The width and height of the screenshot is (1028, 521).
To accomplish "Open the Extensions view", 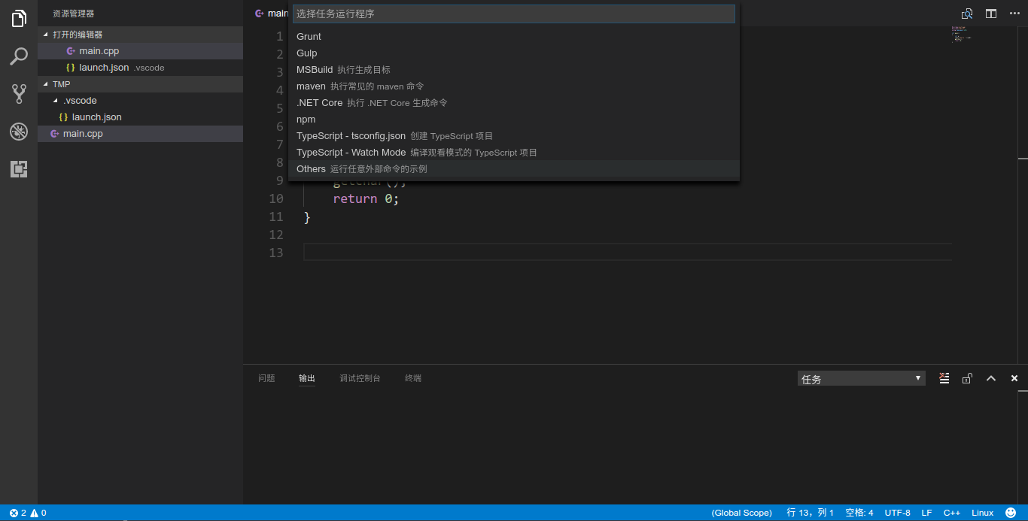I will click(19, 169).
